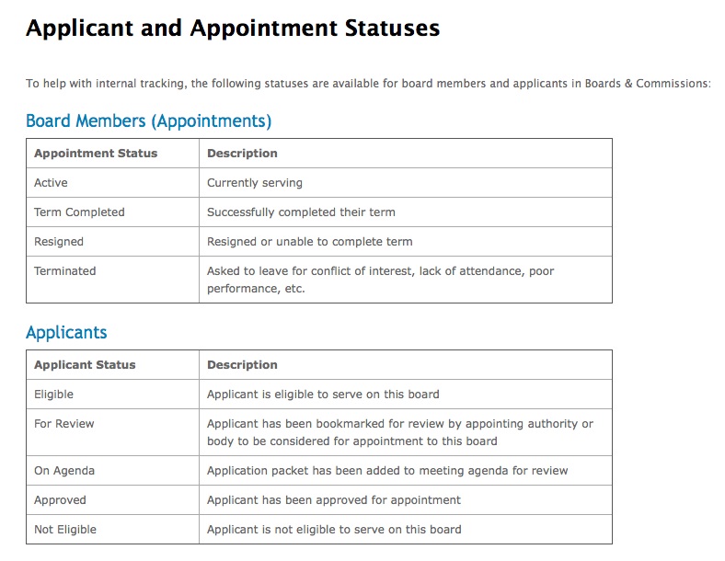The width and height of the screenshot is (725, 561).
Task: Click the Applicant has been approved description
Action: (x=334, y=500)
